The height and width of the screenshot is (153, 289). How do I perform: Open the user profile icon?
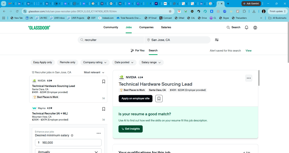click(x=255, y=28)
